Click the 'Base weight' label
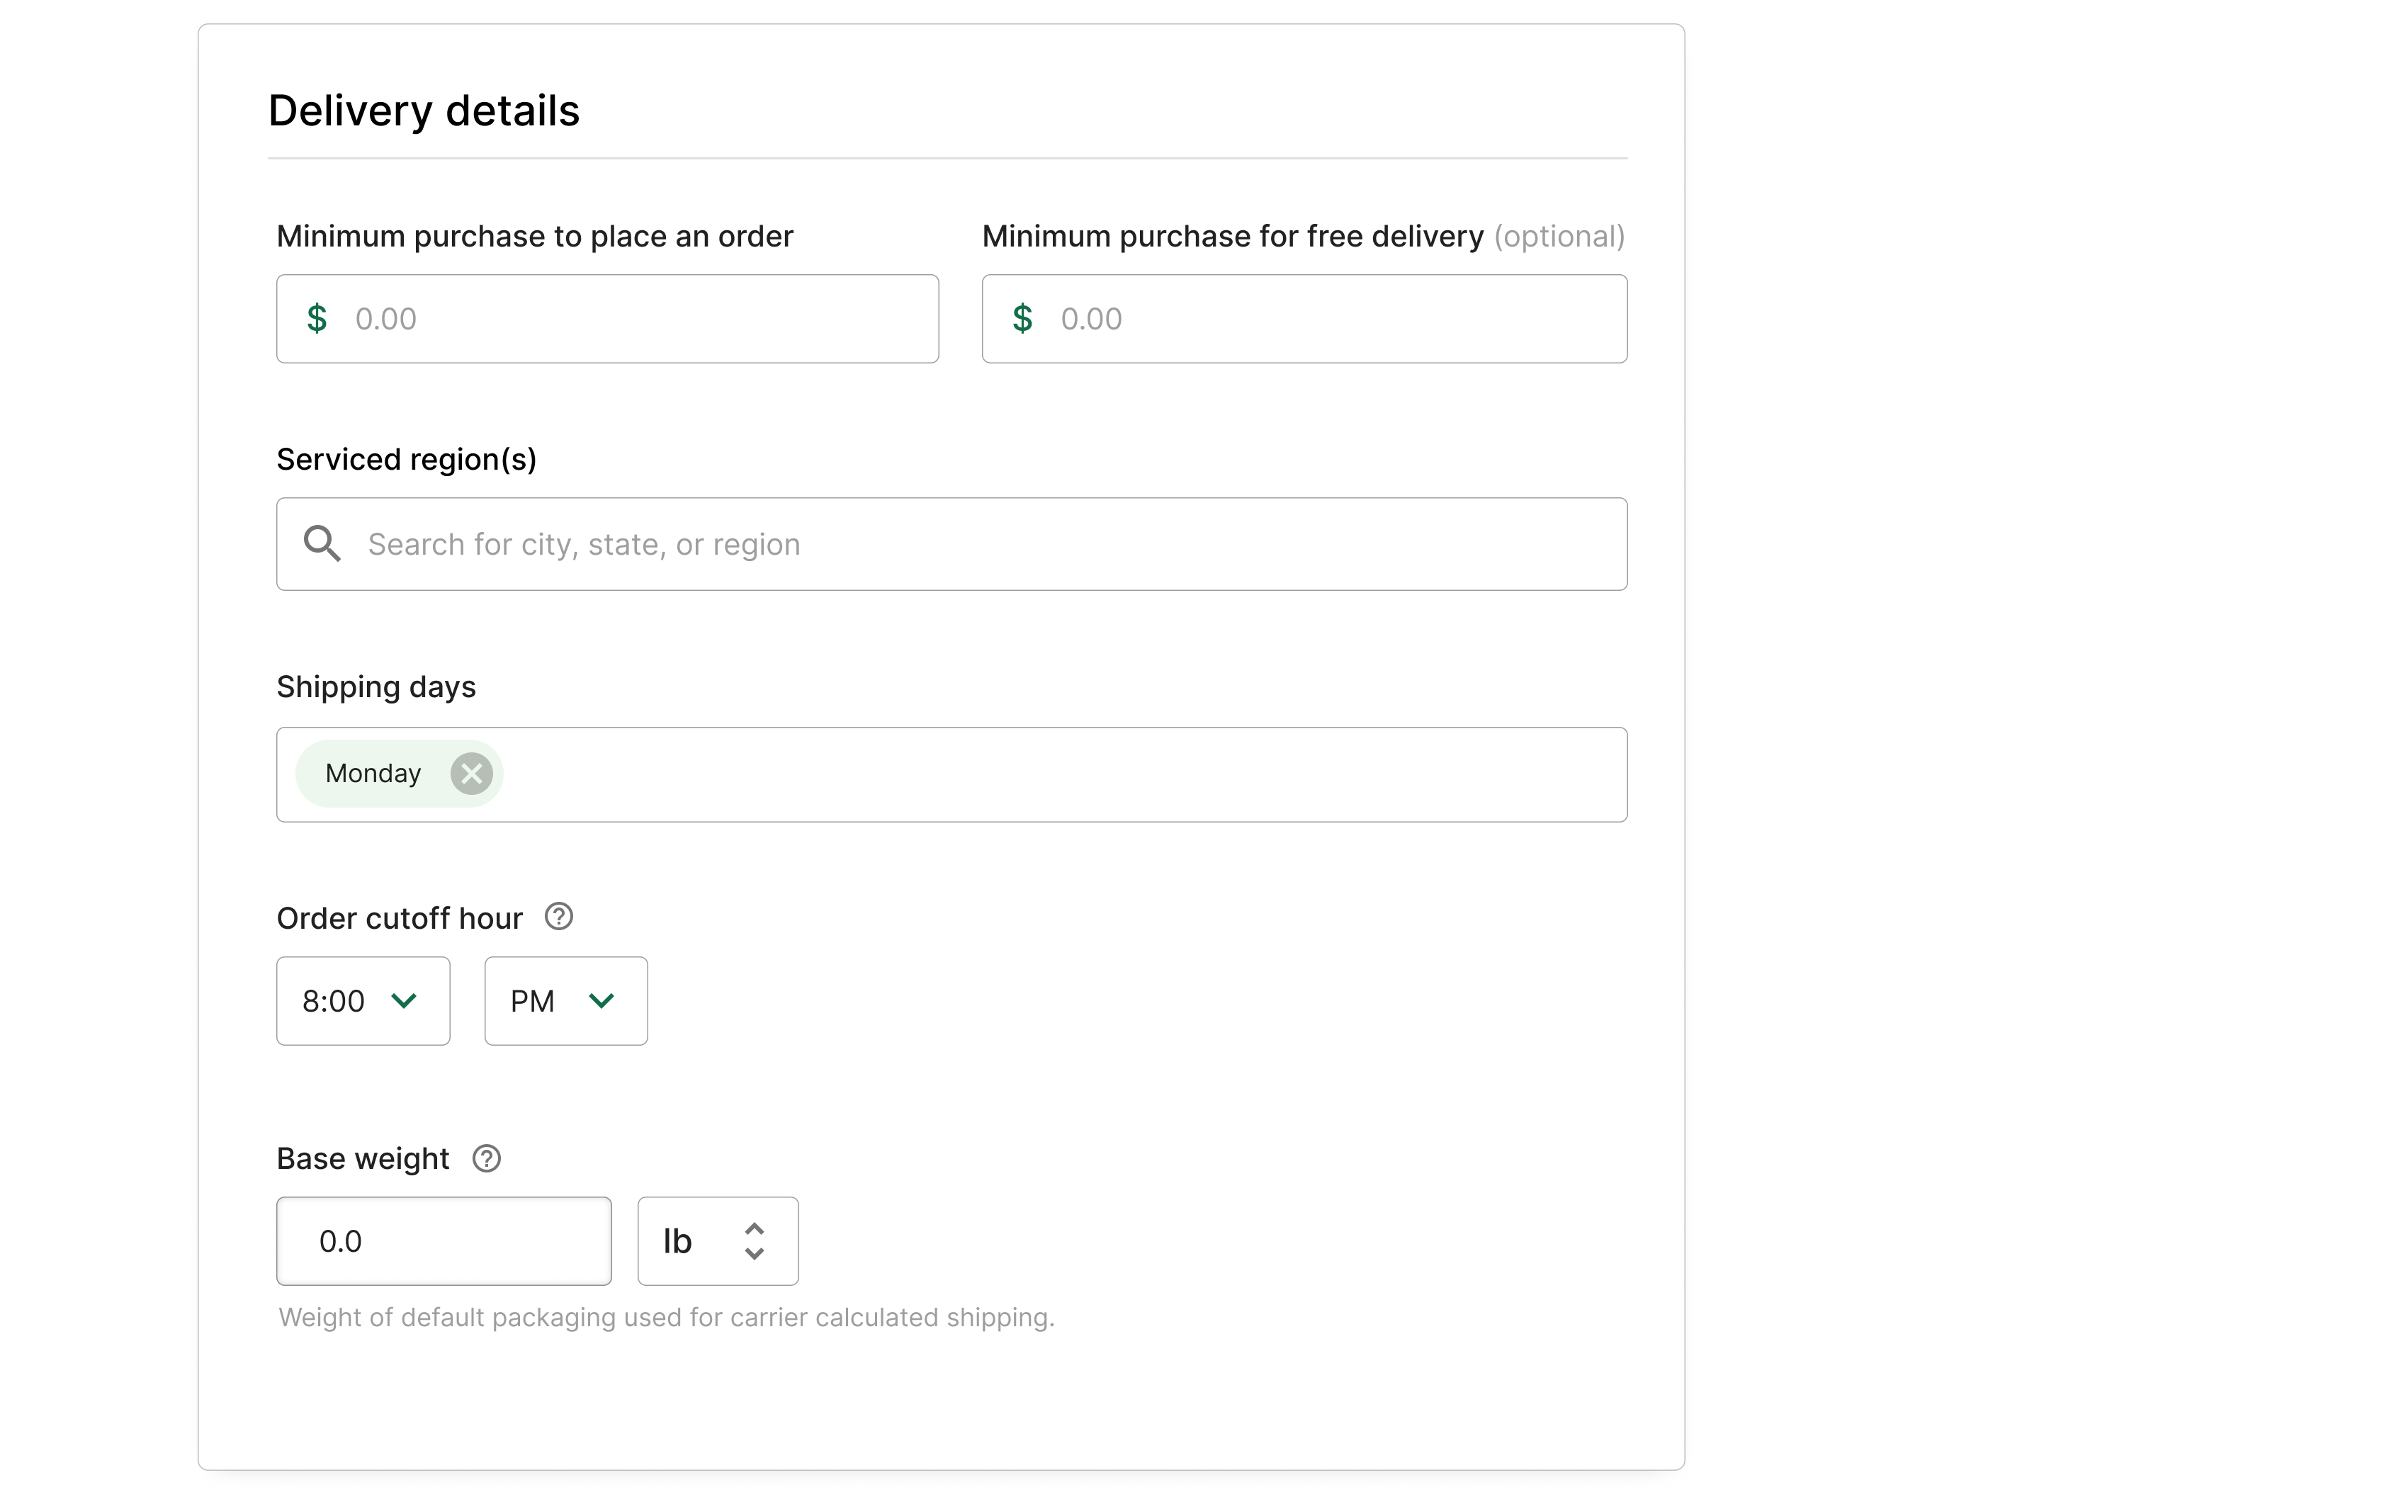 (362, 1158)
